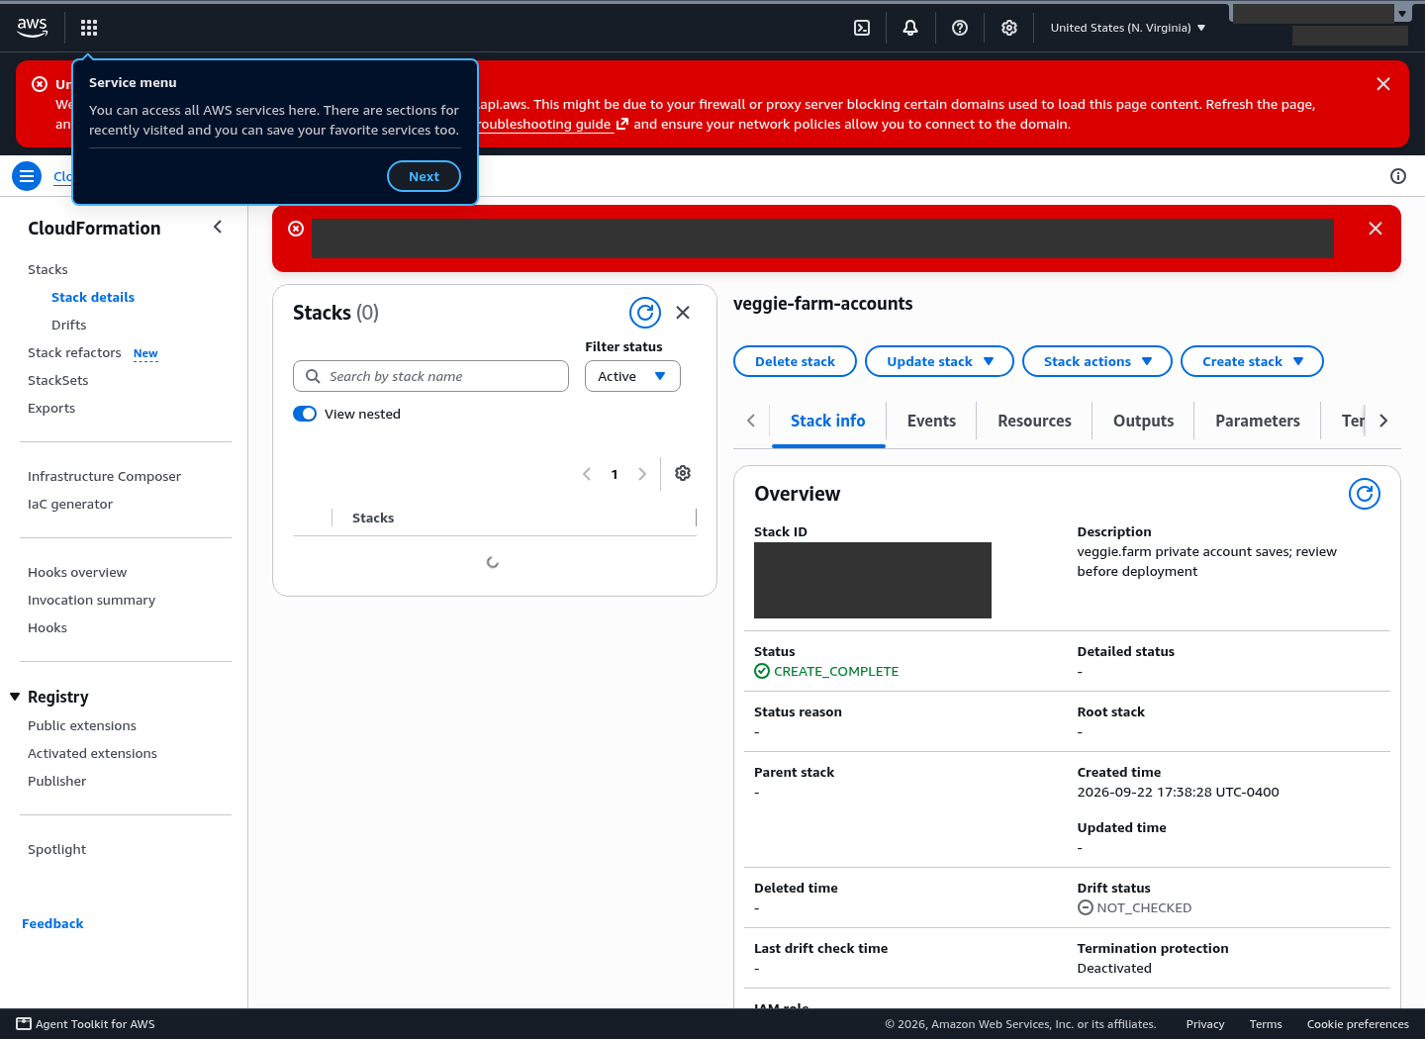
Task: Open Stack refactors in the sidebar
Action: click(x=74, y=352)
